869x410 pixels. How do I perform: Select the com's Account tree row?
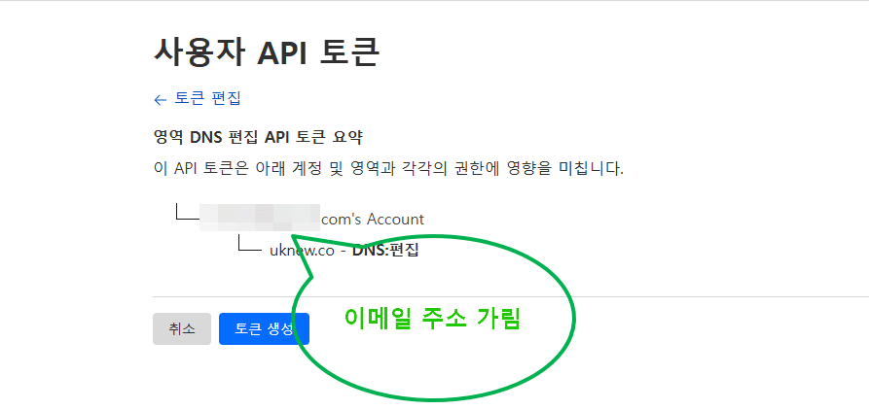(311, 220)
